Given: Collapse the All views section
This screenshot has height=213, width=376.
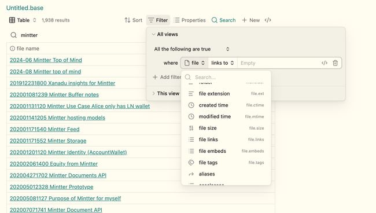Looking at the screenshot, I should [165, 34].
